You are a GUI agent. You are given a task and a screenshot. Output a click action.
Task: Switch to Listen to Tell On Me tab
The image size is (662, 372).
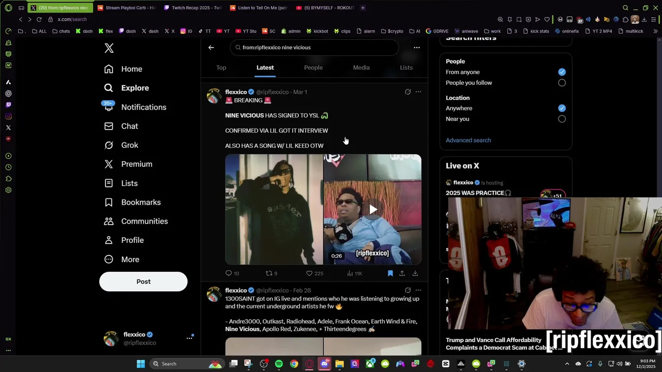[x=258, y=8]
